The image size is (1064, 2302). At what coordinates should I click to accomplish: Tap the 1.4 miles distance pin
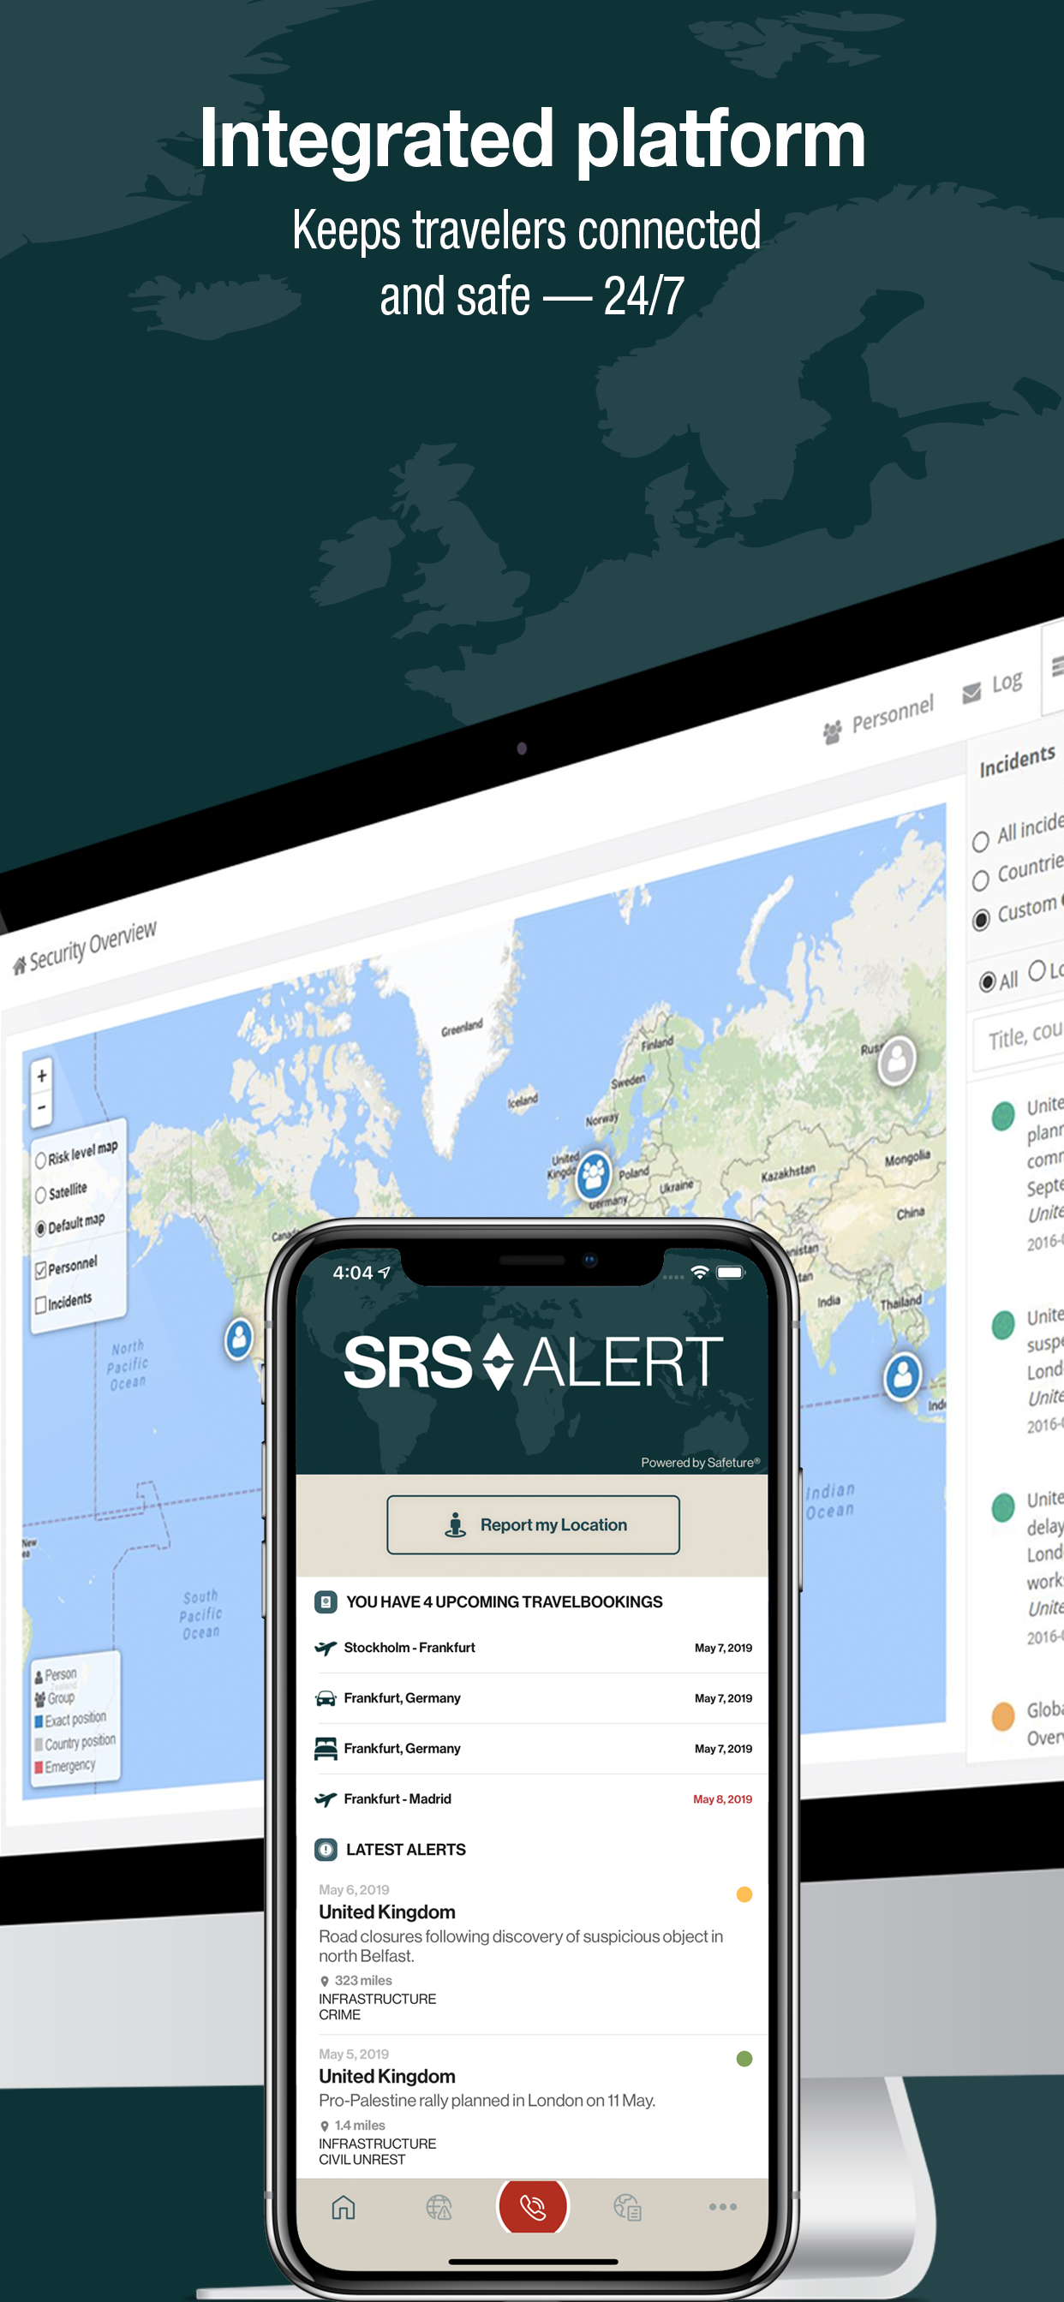point(325,2126)
